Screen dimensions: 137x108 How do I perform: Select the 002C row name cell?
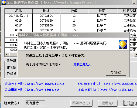click(11, 45)
